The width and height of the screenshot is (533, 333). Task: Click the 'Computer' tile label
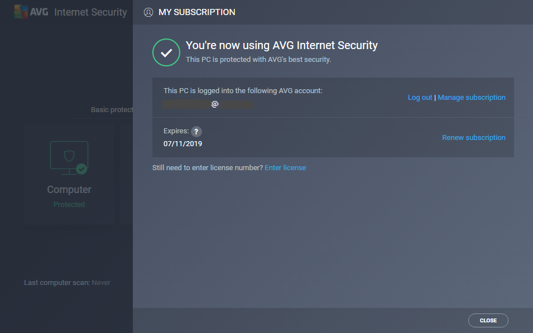point(69,190)
